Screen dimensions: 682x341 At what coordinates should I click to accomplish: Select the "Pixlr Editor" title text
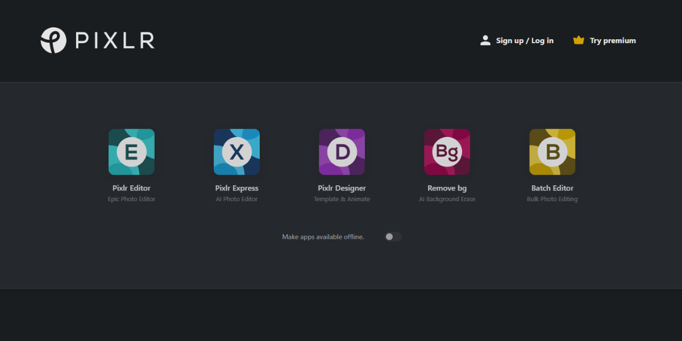[x=131, y=188]
